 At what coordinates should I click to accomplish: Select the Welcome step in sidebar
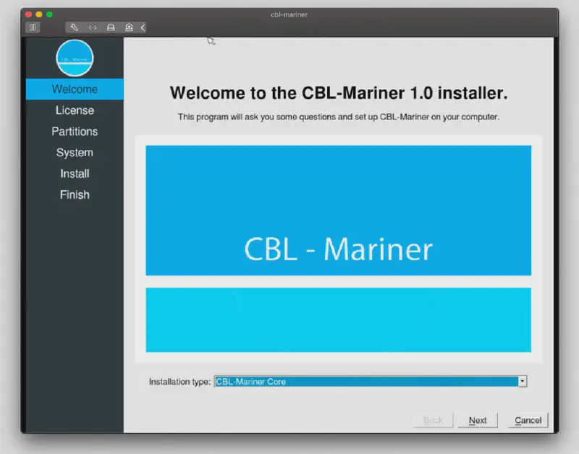(75, 90)
